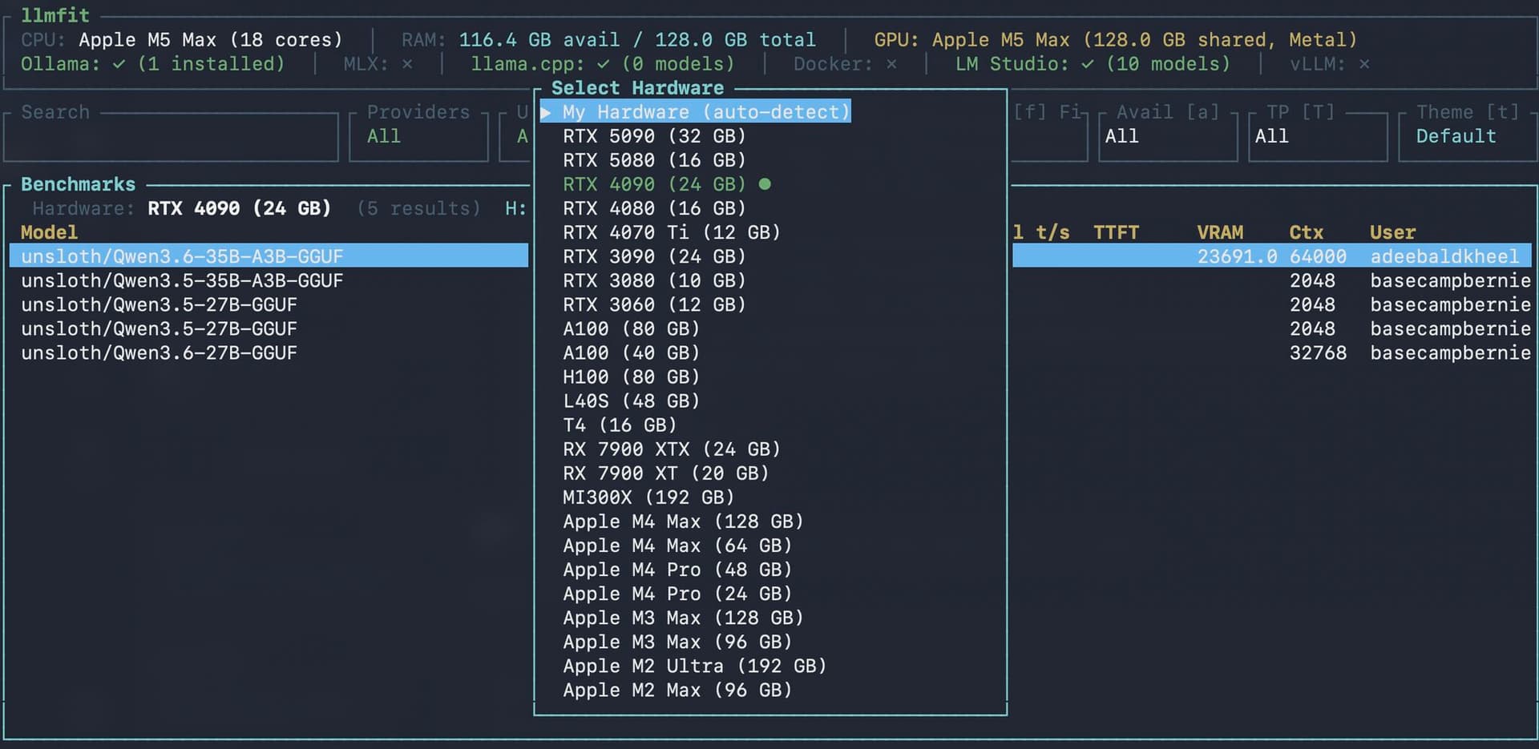
Task: Select unsloth/Qwen3.6-35B-A3B-GGUF benchmark row
Action: pos(269,256)
